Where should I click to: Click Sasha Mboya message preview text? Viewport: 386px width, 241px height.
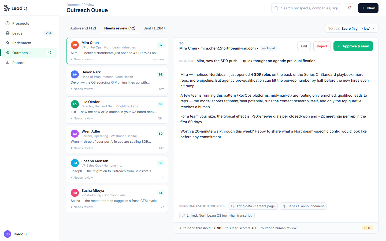115,201
